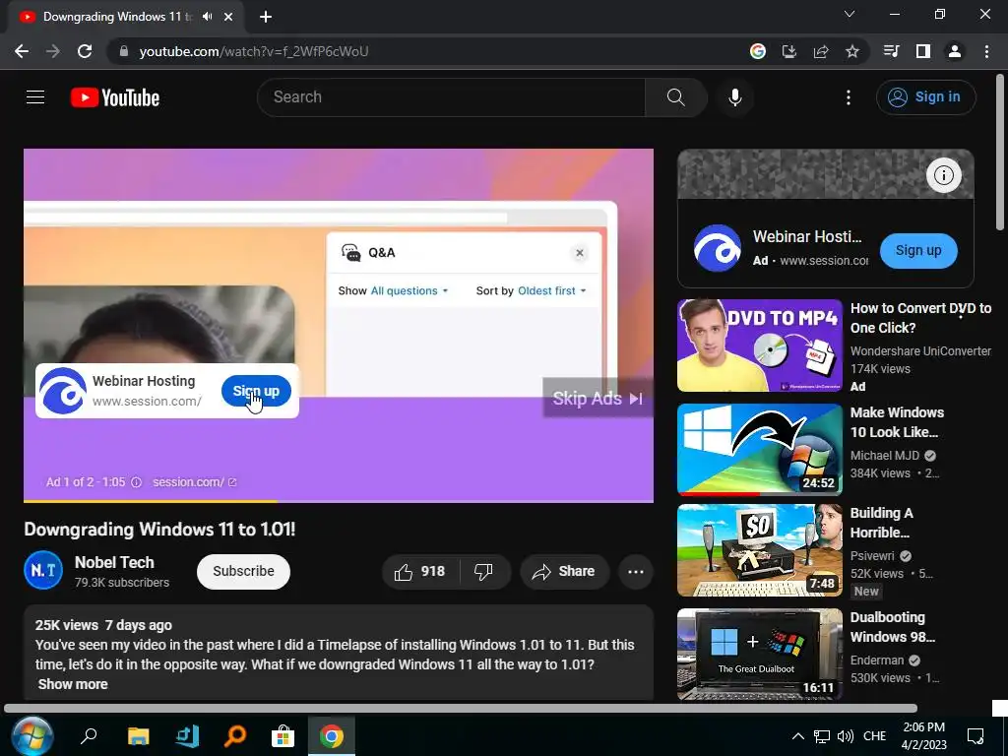Image resolution: width=1008 pixels, height=756 pixels.
Task: Click the Share button
Action: [x=564, y=572]
